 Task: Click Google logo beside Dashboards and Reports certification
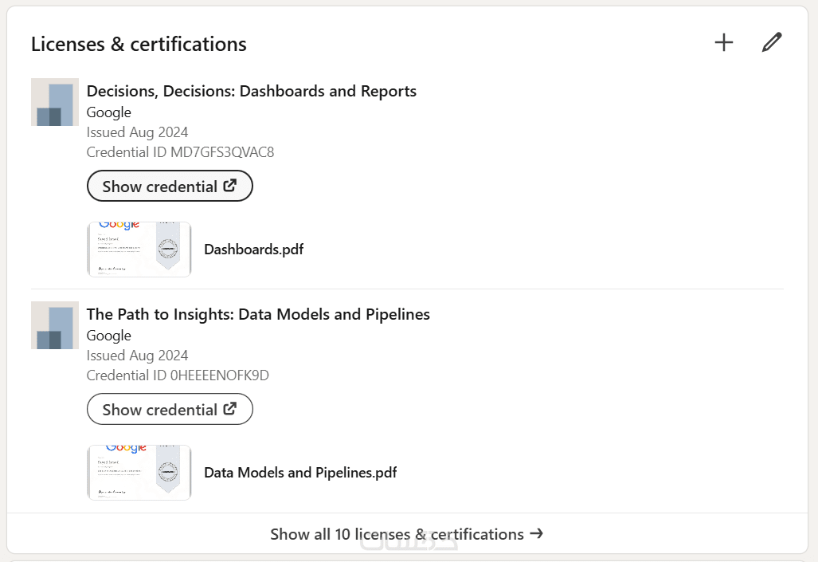(55, 102)
